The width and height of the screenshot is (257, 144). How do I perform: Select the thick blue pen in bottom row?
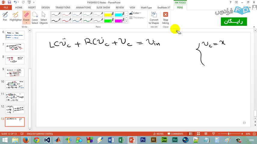point(77,20)
